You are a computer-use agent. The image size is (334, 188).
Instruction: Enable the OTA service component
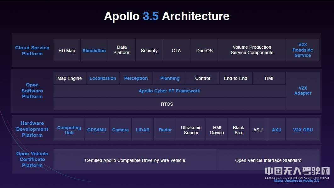pos(176,50)
